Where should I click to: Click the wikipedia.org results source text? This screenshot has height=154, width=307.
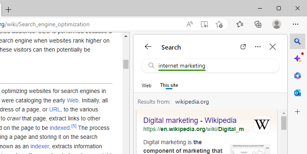(x=192, y=102)
